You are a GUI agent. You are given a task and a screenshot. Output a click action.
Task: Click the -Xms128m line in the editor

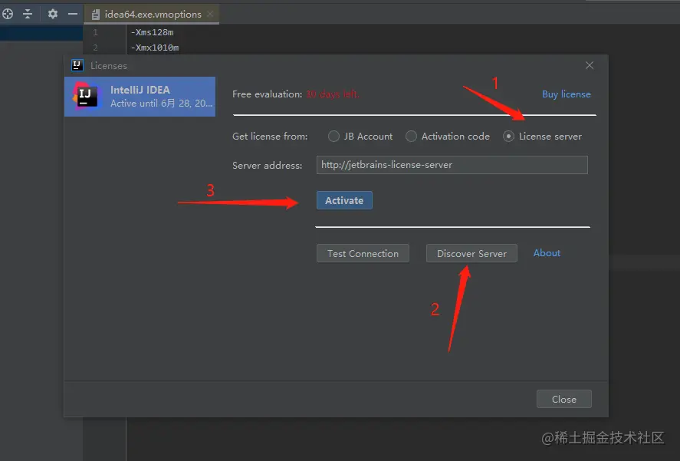tap(152, 32)
